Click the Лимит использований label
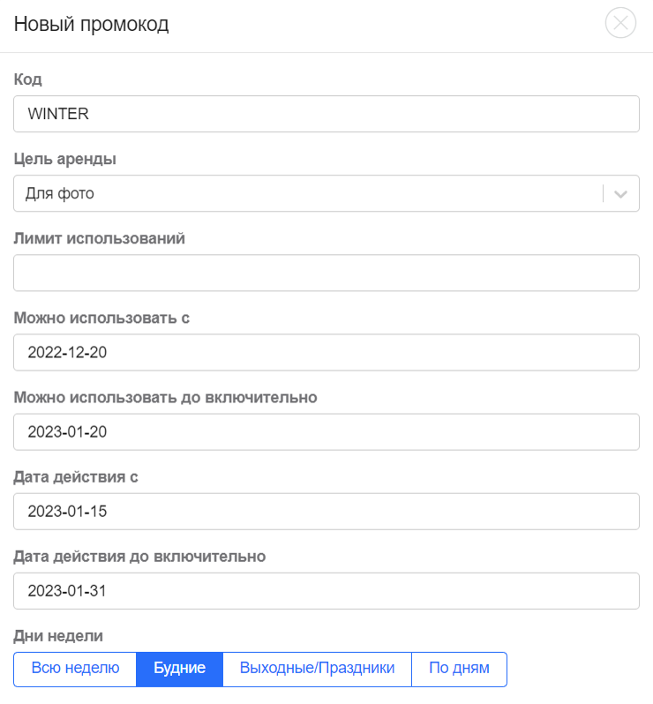Image resolution: width=653 pixels, height=704 pixels. pos(99,238)
